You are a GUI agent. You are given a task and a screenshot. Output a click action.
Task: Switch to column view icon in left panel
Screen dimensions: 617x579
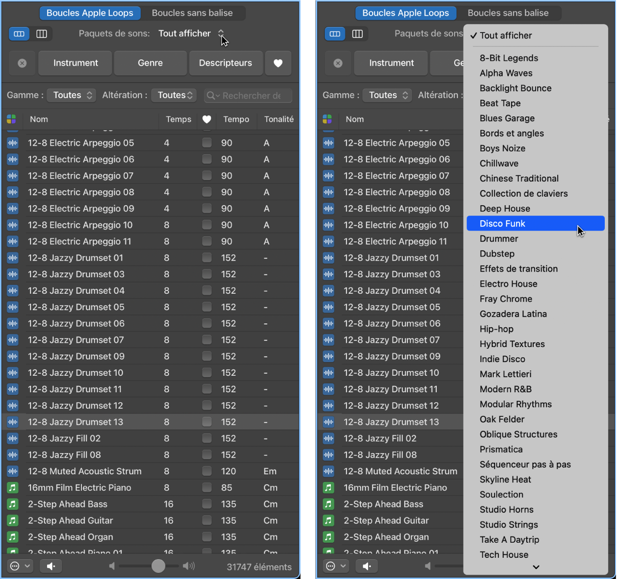(x=42, y=34)
